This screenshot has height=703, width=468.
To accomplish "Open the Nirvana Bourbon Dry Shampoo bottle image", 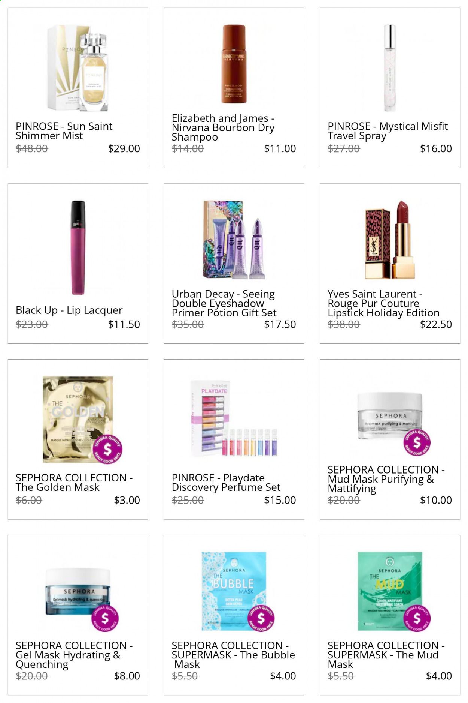I will (234, 64).
